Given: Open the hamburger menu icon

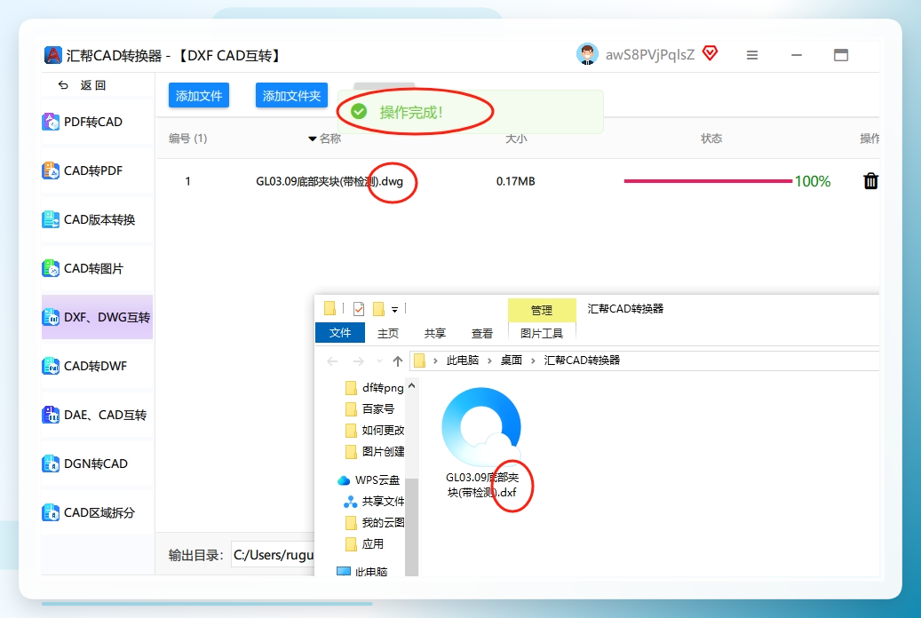Looking at the screenshot, I should 752,55.
